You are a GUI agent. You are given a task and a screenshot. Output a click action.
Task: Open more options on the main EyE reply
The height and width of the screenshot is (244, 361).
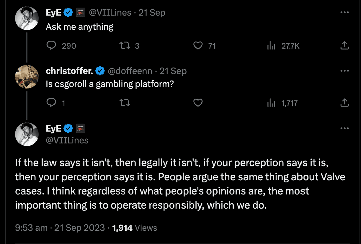tap(344, 128)
